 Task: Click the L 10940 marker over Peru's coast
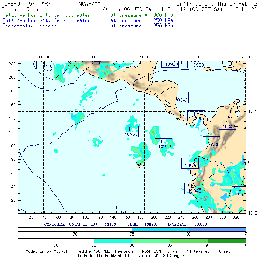tap(194, 188)
